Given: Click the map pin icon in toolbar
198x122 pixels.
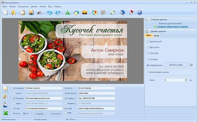Looking at the screenshot, I should pos(95,13).
